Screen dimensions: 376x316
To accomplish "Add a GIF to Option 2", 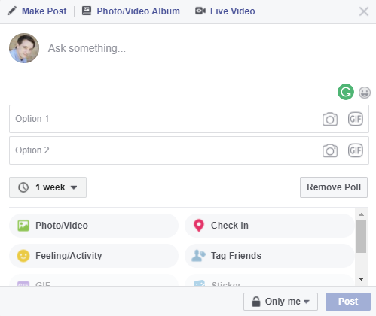I will tap(356, 150).
